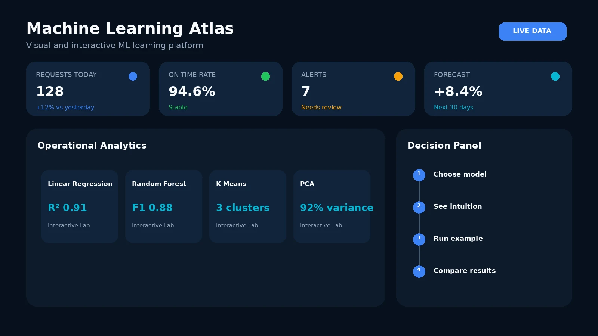Open the K-Means card
This screenshot has height=336, width=598.
(x=248, y=206)
